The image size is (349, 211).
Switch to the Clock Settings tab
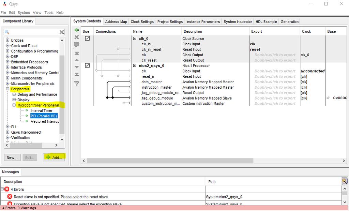142,21
